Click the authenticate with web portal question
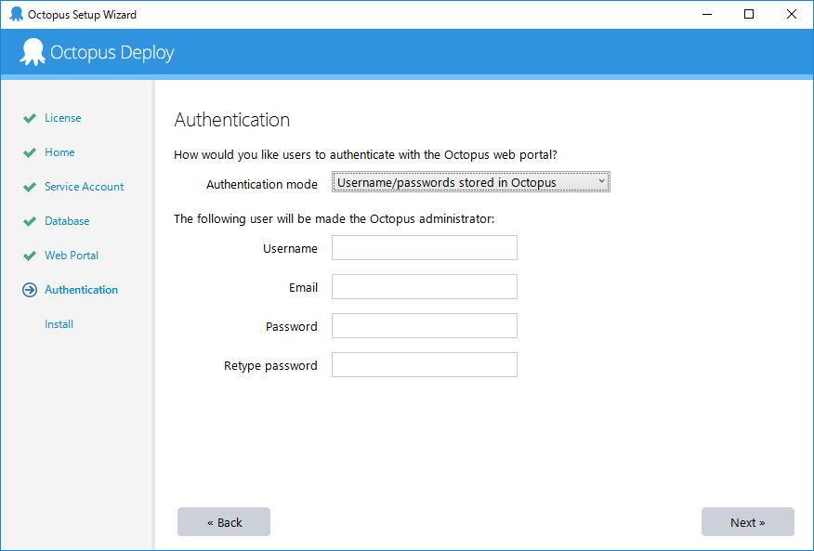814x551 pixels. pyautogui.click(x=365, y=155)
